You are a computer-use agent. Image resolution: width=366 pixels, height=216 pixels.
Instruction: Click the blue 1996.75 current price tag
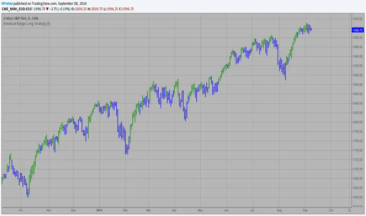tap(358, 30)
